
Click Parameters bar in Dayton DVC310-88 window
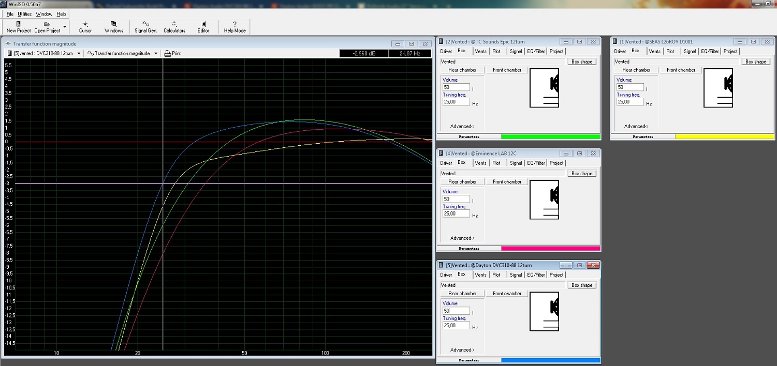point(469,360)
